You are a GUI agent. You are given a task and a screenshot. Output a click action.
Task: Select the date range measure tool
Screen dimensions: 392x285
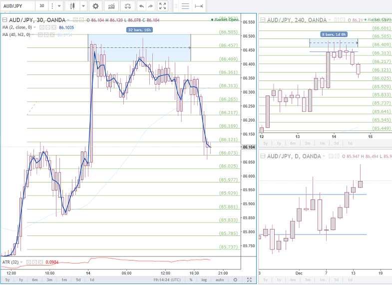coord(199,6)
